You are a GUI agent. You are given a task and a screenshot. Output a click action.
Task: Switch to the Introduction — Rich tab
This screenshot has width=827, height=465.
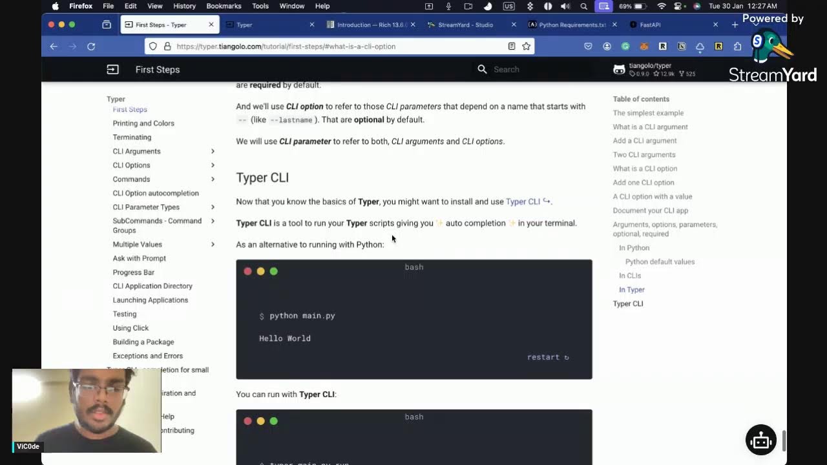[x=372, y=25]
